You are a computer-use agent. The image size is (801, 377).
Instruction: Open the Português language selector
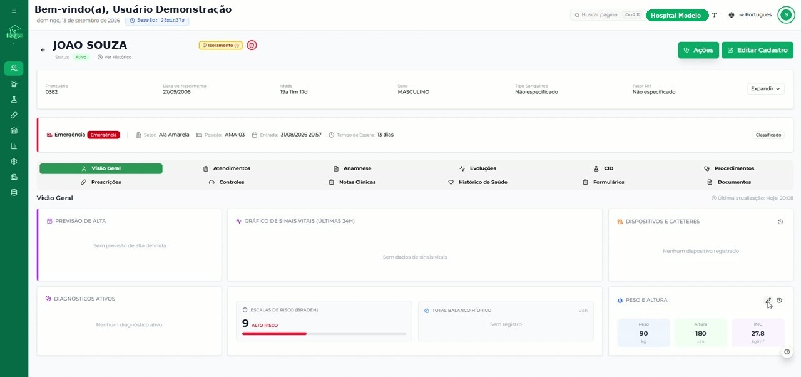pos(750,15)
